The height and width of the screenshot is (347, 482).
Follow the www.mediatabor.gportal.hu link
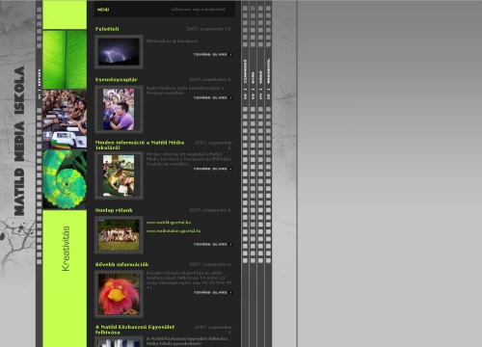tap(174, 231)
